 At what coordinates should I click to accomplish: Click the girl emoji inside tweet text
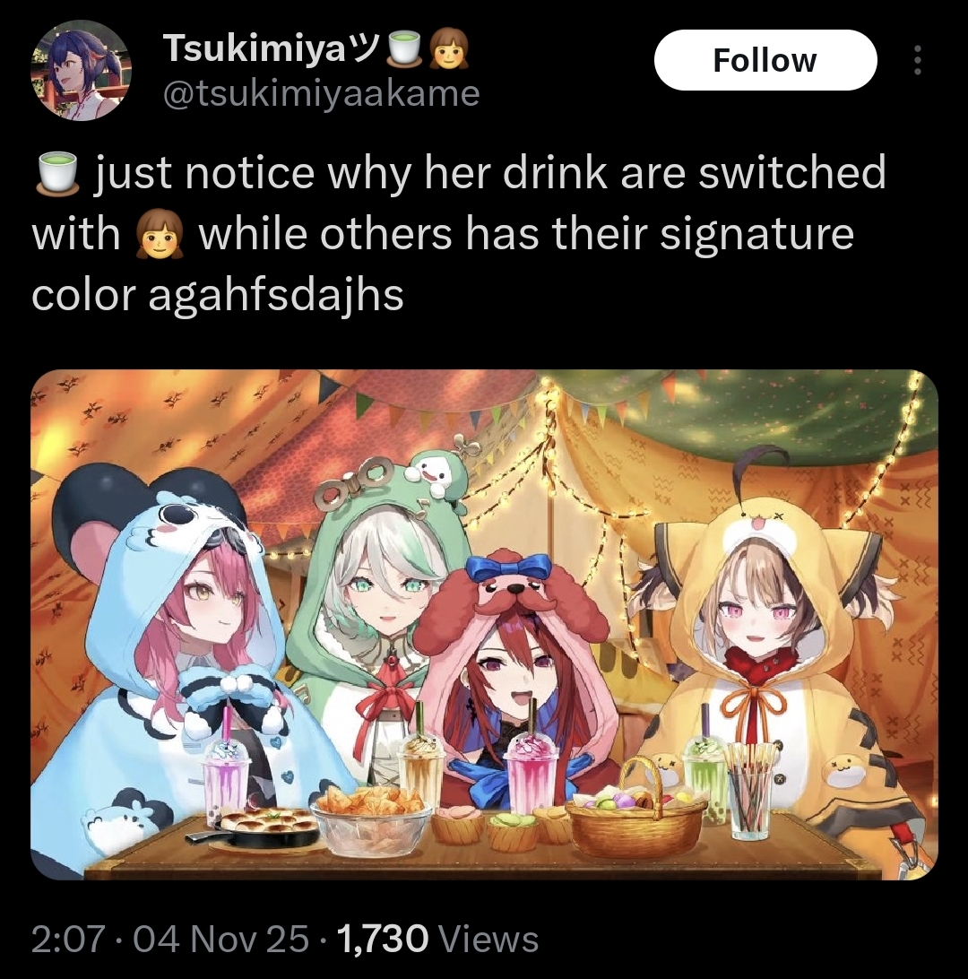point(160,235)
